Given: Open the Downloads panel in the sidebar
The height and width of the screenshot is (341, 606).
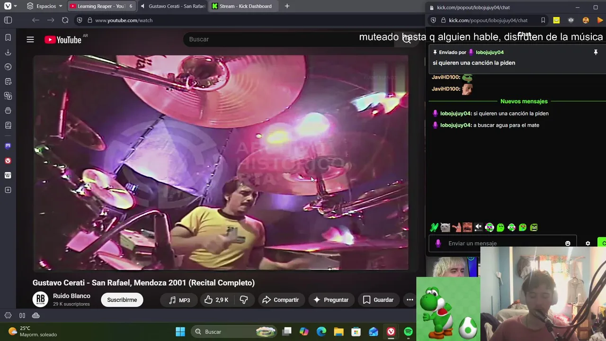Looking at the screenshot, I should click(x=8, y=52).
